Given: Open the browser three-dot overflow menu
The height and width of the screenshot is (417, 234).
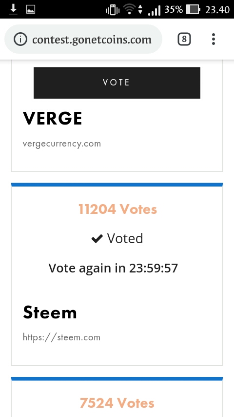Looking at the screenshot, I should pos(214,40).
